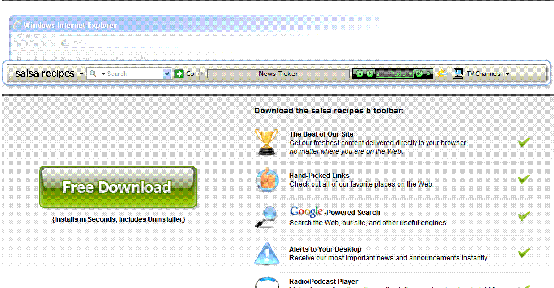Click 'Alerts to Your Desktop' heading
554x288 pixels.
(x=325, y=249)
